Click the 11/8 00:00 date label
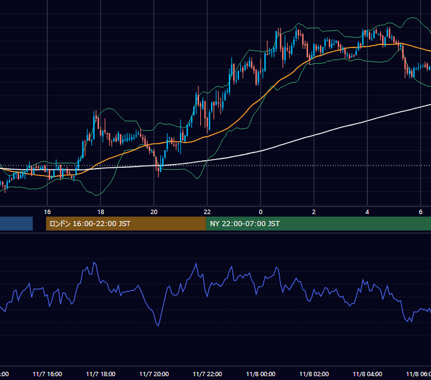 pos(261,374)
